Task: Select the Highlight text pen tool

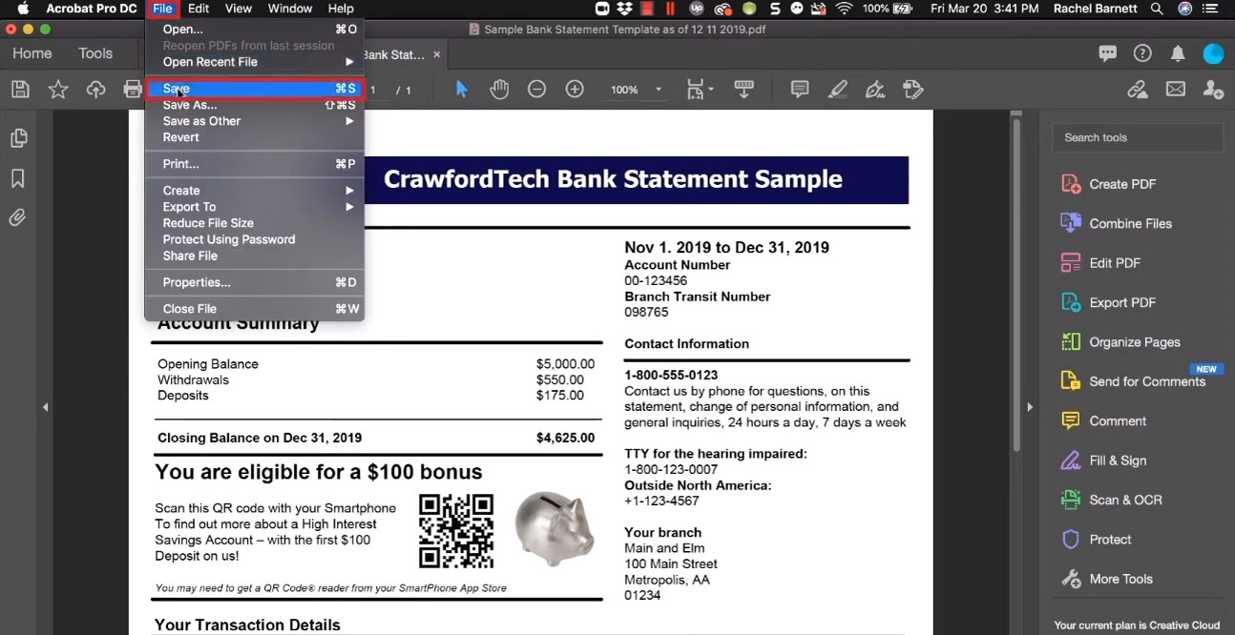Action: tap(837, 90)
